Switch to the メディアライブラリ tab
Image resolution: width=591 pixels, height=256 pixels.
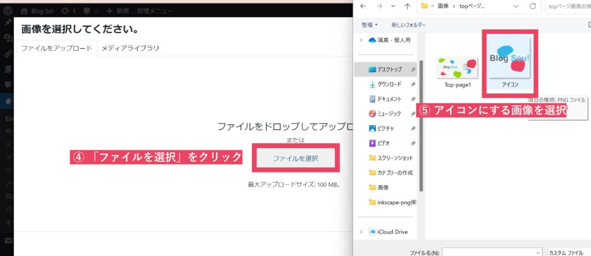tap(130, 48)
